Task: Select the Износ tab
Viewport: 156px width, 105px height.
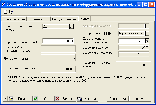Action: (x=85, y=19)
